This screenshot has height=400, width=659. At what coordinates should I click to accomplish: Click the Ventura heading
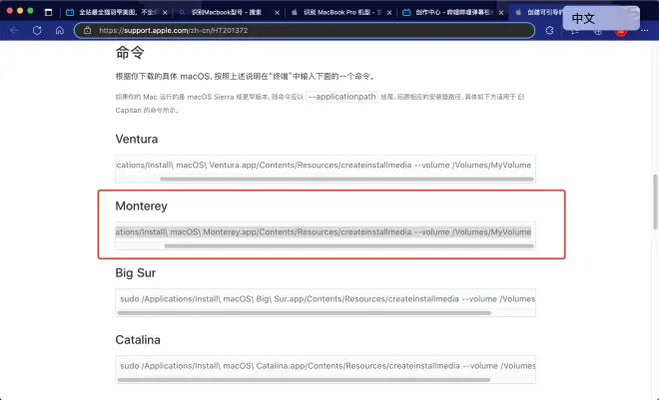point(137,139)
